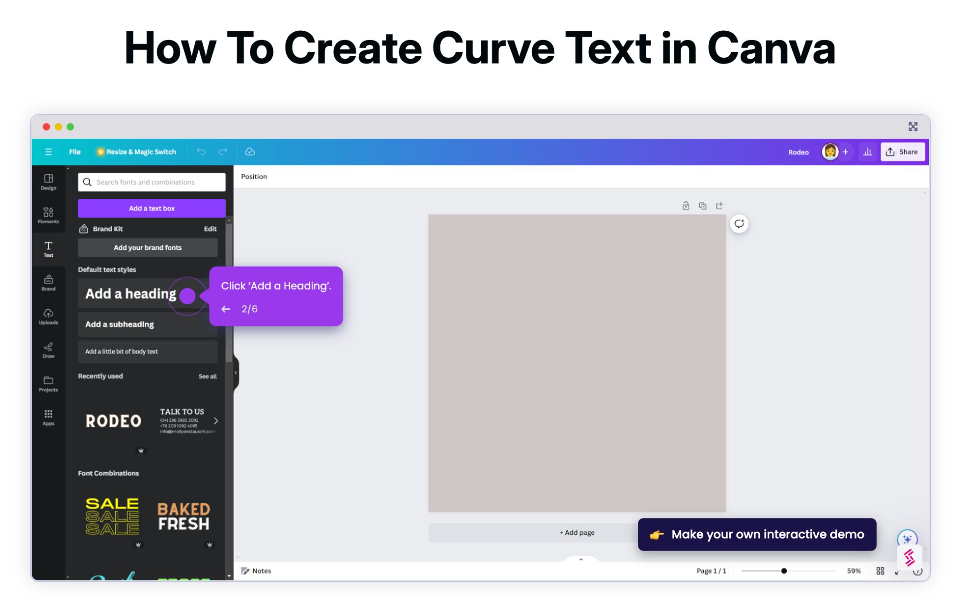Toggle the page lock icon
Image resolution: width=957 pixels, height=609 pixels.
point(686,205)
